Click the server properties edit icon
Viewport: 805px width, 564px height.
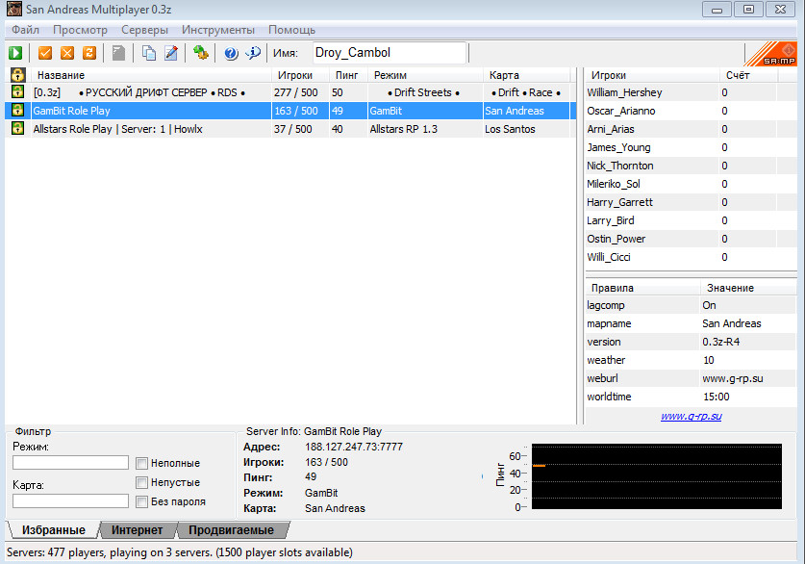(171, 53)
